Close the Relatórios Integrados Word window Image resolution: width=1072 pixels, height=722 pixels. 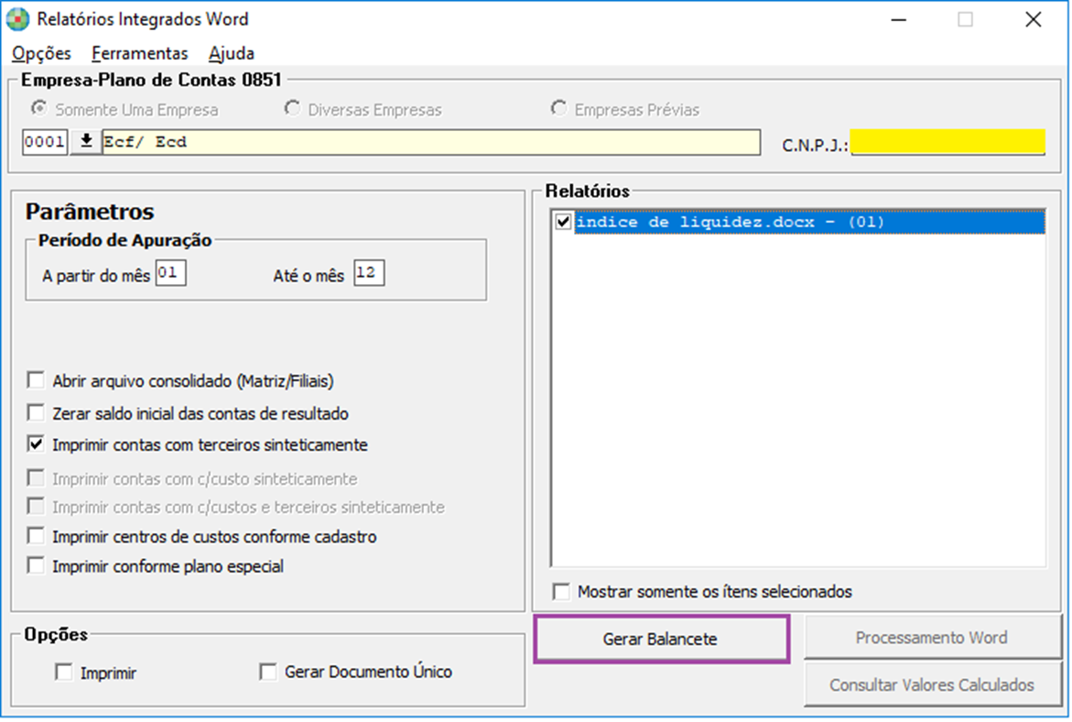tap(1033, 20)
